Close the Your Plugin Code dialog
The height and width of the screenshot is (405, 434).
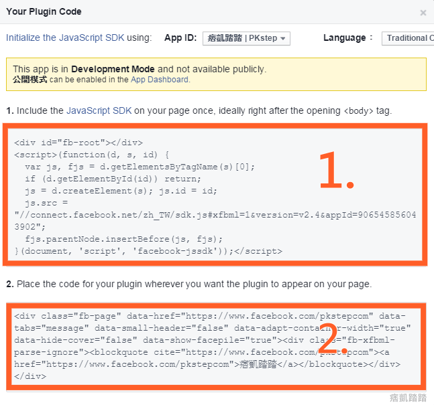click(x=423, y=13)
